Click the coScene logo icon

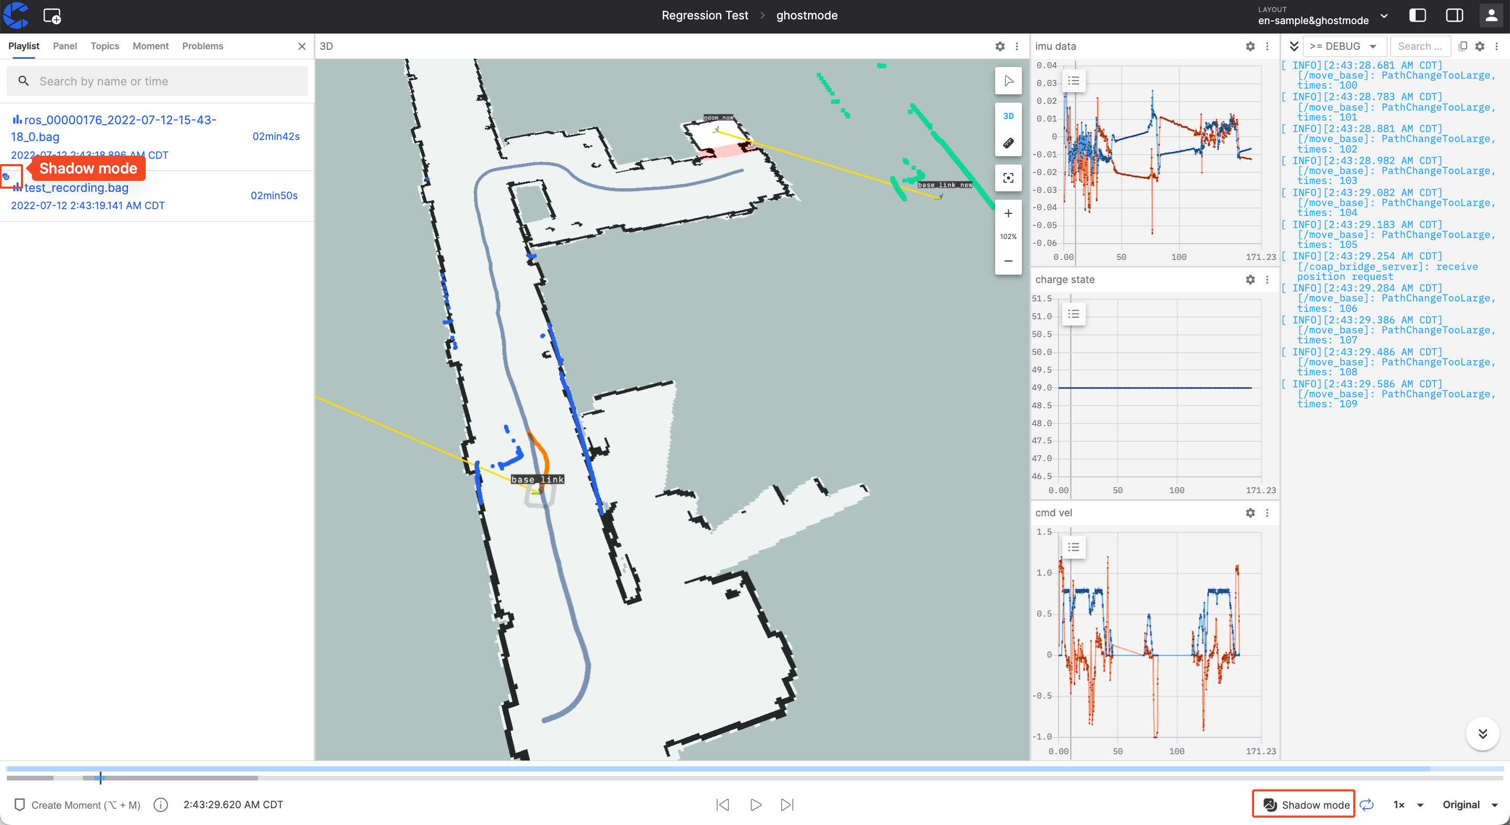16,15
